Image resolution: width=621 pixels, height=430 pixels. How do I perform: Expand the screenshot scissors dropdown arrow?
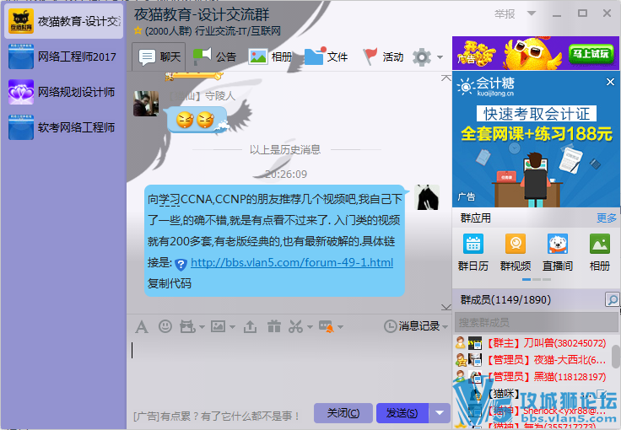point(310,327)
